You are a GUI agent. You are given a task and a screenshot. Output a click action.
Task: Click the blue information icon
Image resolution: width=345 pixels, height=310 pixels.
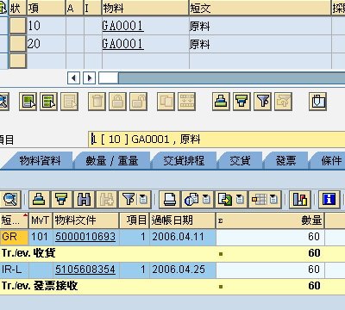(x=329, y=199)
